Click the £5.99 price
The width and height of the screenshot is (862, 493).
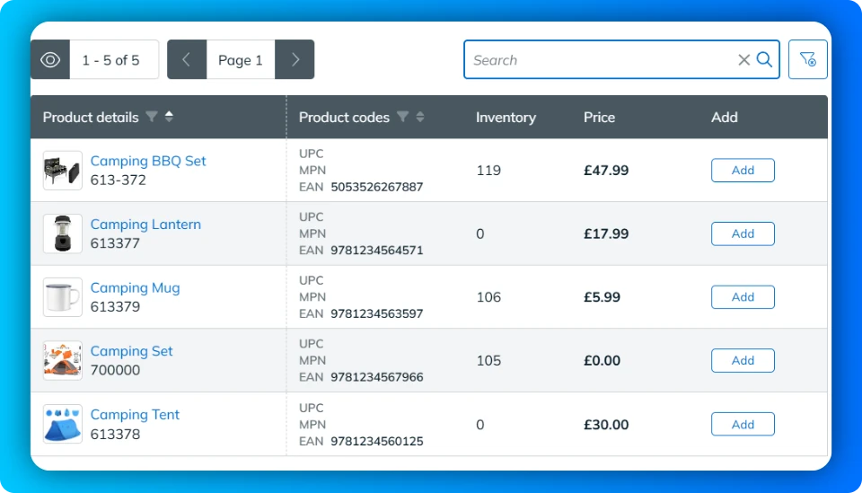(x=602, y=297)
